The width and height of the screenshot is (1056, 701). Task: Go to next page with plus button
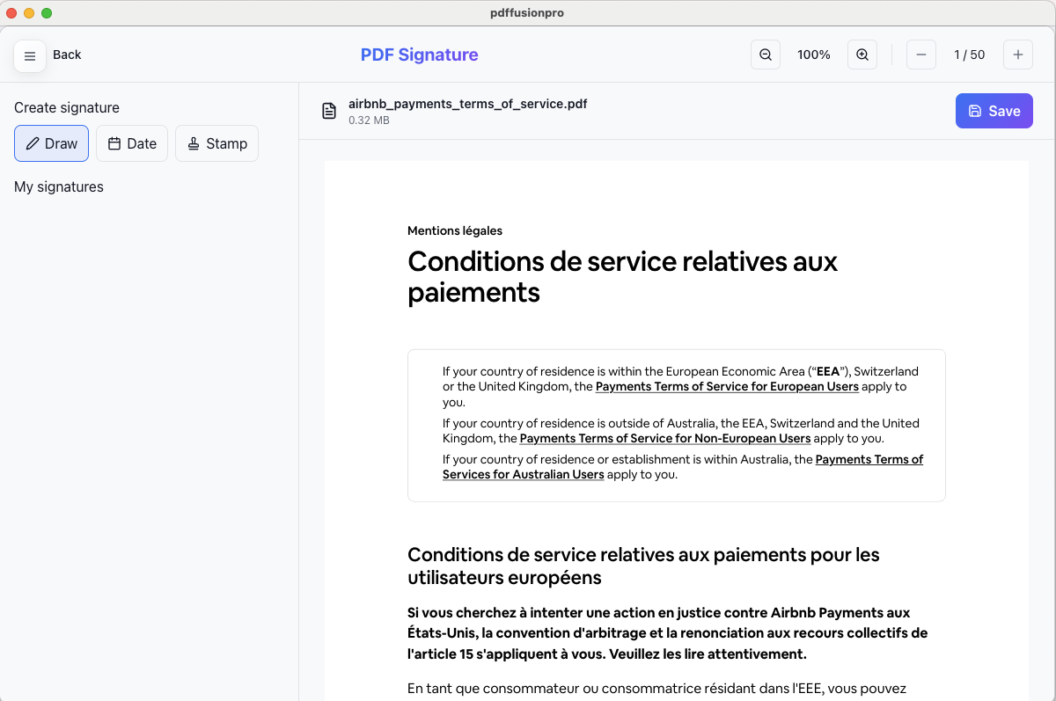tap(1018, 55)
